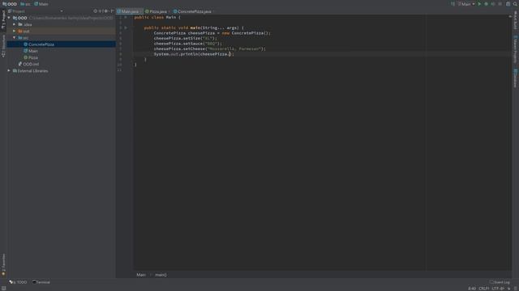Click the inspection status indicator above editor scrollbar
Screen dimensions: 519x291
(x=510, y=16)
